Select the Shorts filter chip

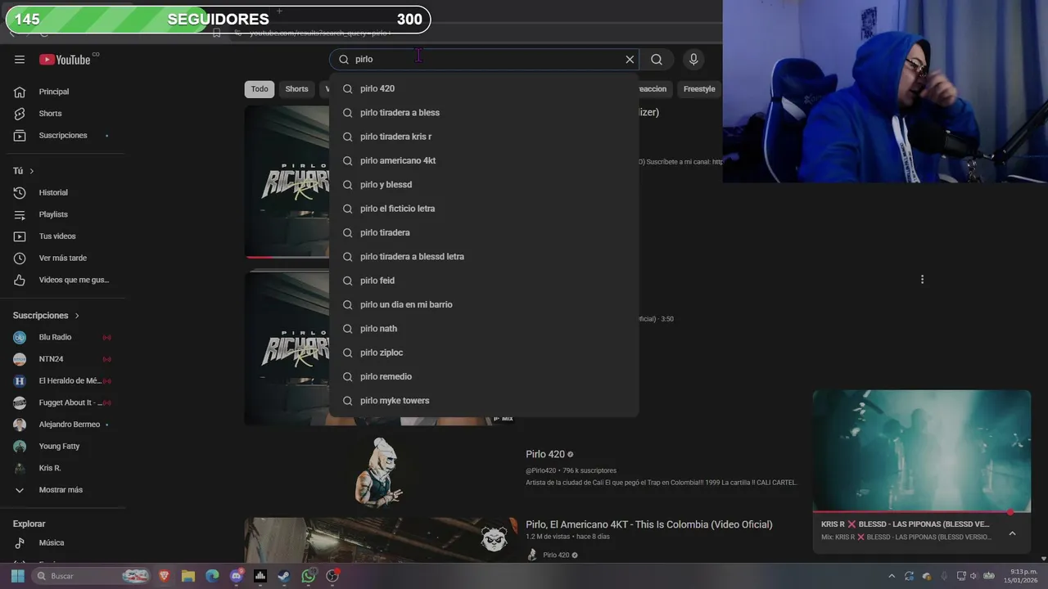[296, 89]
